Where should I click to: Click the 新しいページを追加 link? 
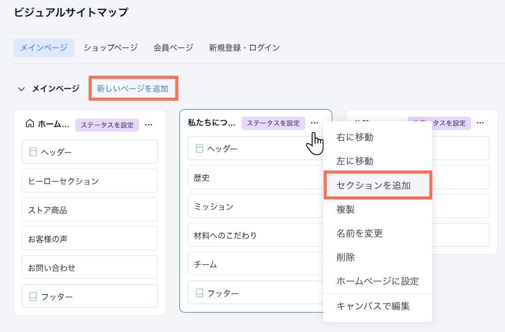(133, 88)
